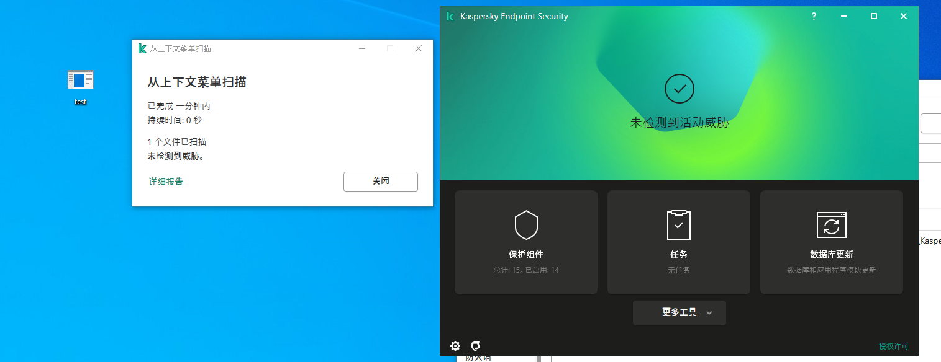This screenshot has width=941, height=362.
Task: Select the 任务 label
Action: (679, 255)
